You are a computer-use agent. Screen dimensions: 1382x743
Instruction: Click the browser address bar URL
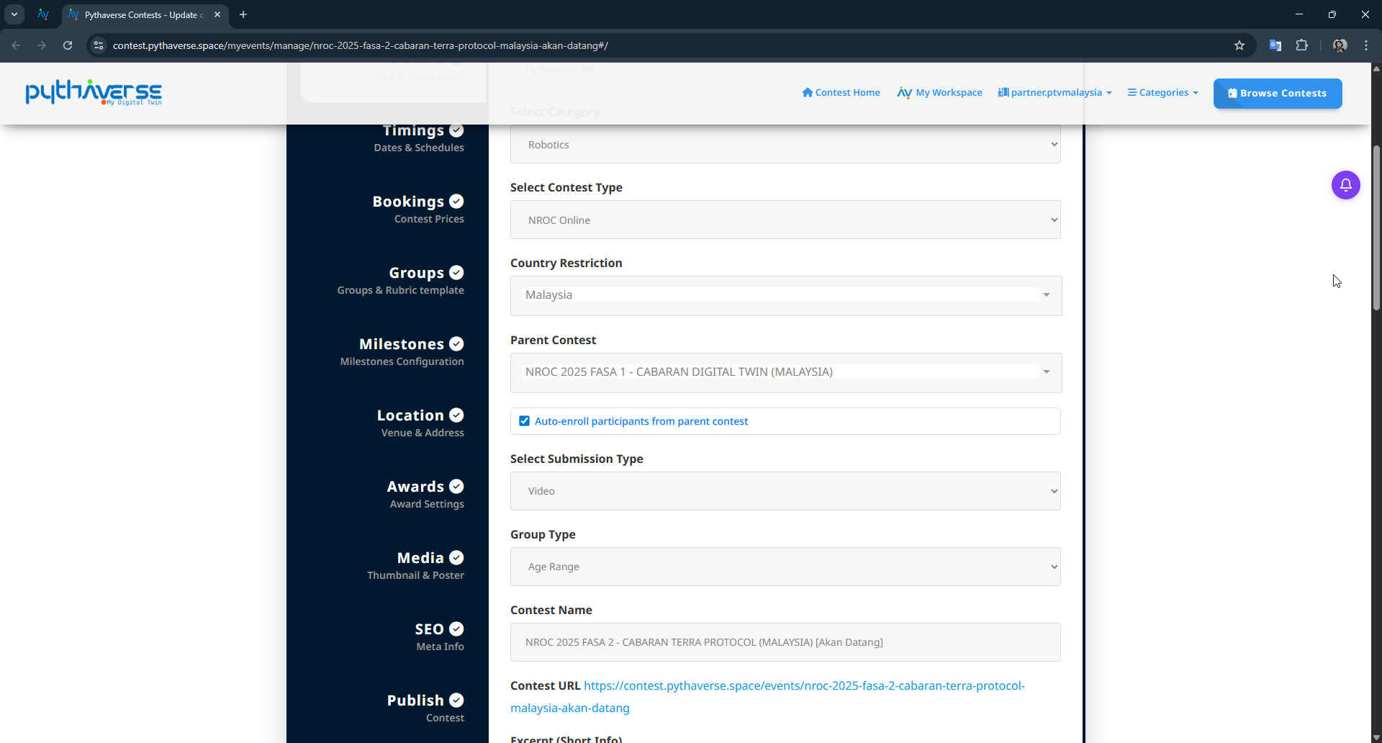click(x=361, y=45)
